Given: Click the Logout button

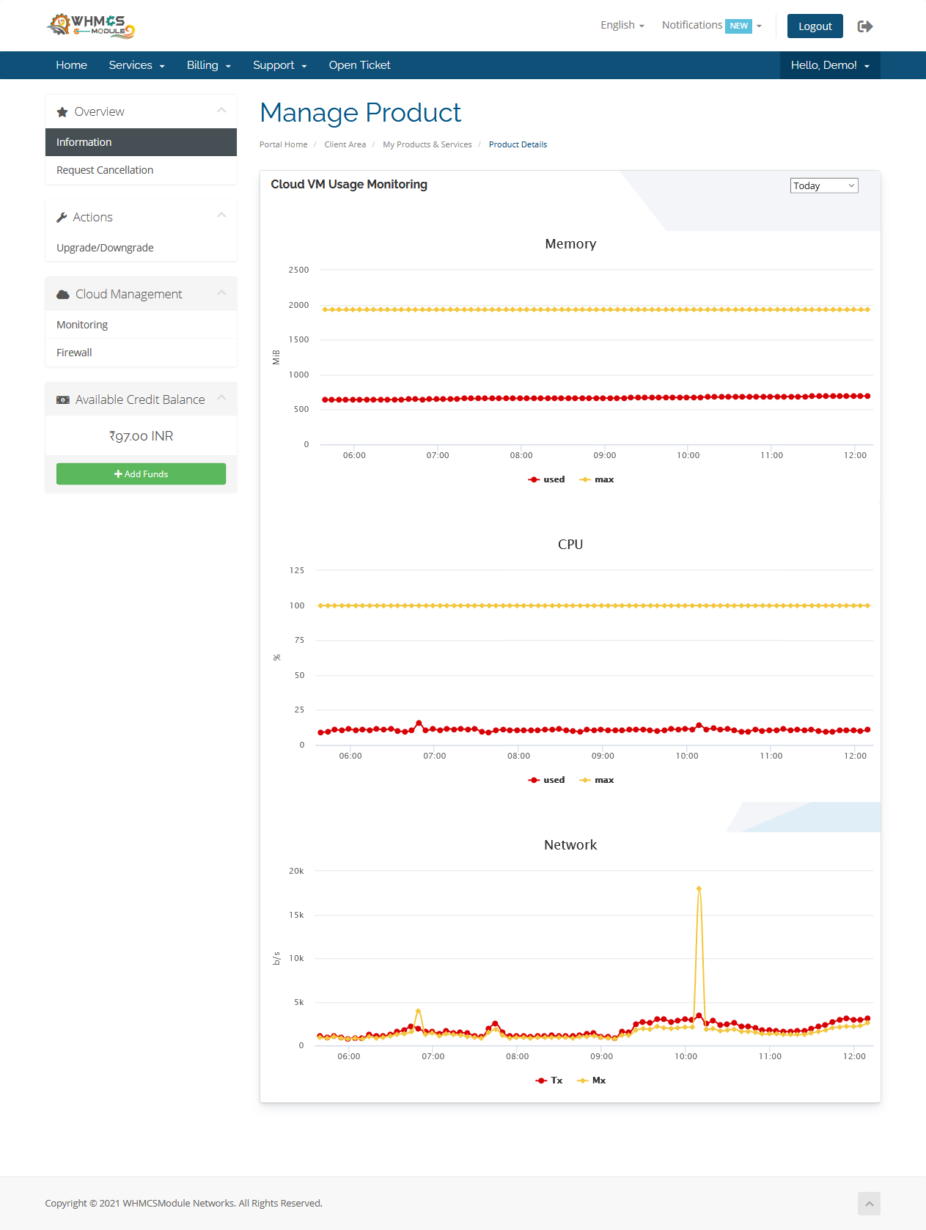Looking at the screenshot, I should tap(815, 26).
